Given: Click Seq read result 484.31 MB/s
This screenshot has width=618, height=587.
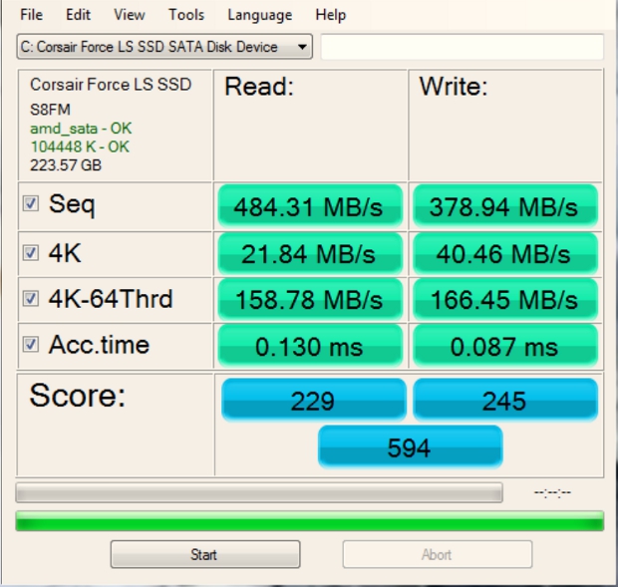Looking at the screenshot, I should (x=310, y=206).
